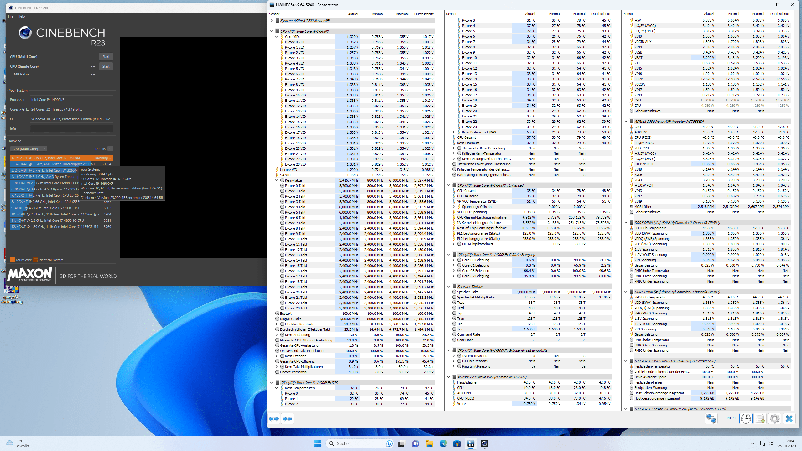
Task: Click the Aktuell column header in first panel
Action: pyautogui.click(x=347, y=14)
